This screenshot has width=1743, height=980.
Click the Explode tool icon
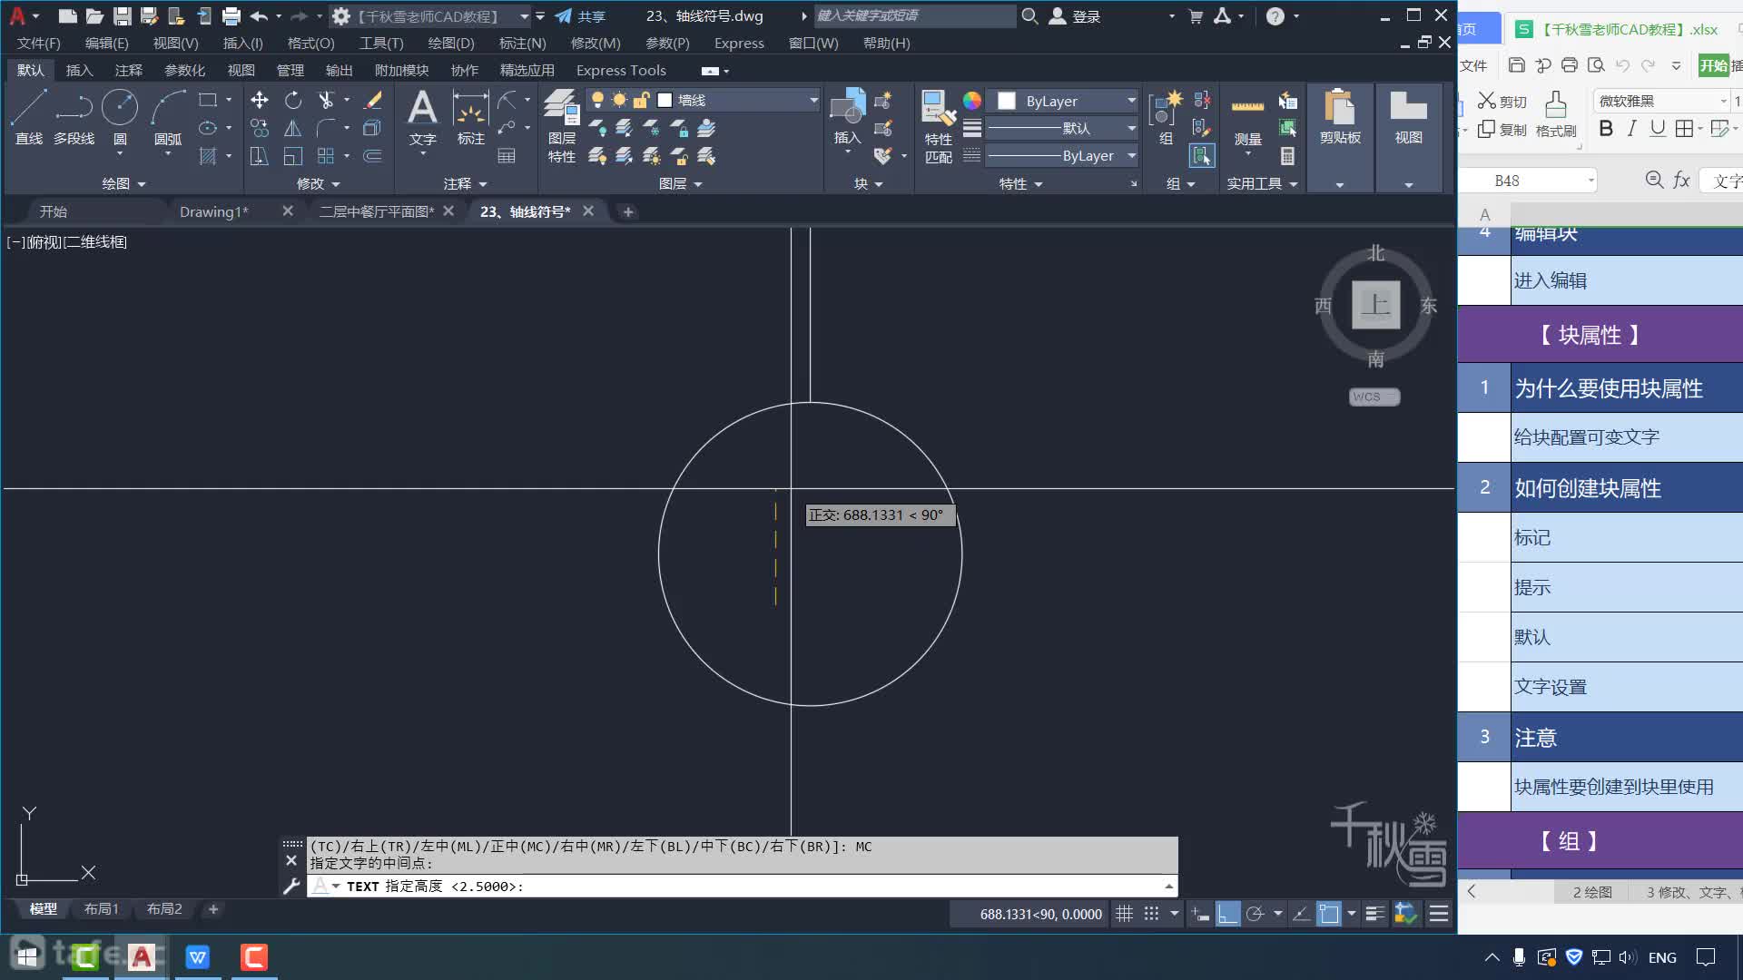pos(372,128)
